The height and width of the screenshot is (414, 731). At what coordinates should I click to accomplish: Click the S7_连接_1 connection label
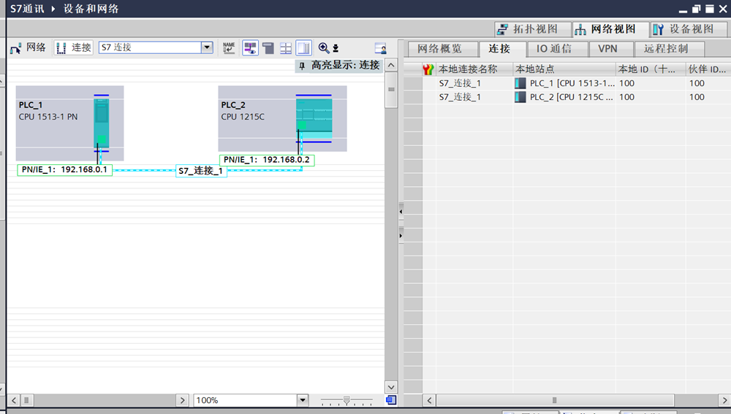[x=201, y=171]
